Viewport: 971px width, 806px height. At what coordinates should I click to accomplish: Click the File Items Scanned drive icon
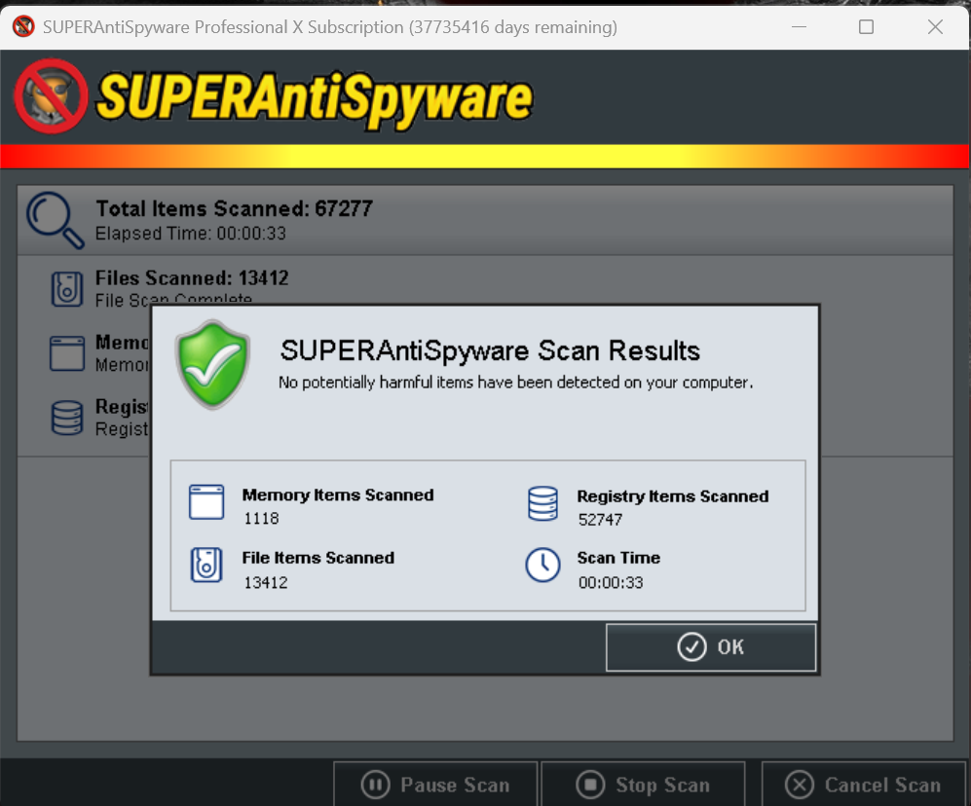(x=206, y=565)
